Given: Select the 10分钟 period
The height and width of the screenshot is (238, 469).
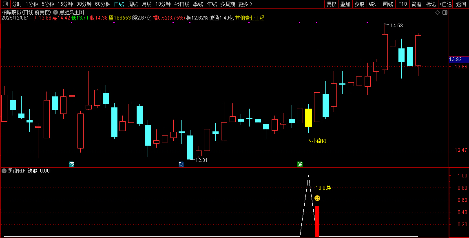Looking at the screenshot, I should pos(163,4).
